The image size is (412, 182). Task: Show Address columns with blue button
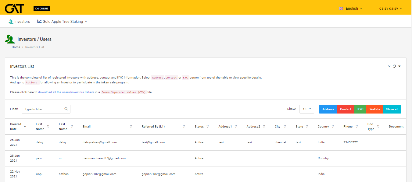click(328, 109)
